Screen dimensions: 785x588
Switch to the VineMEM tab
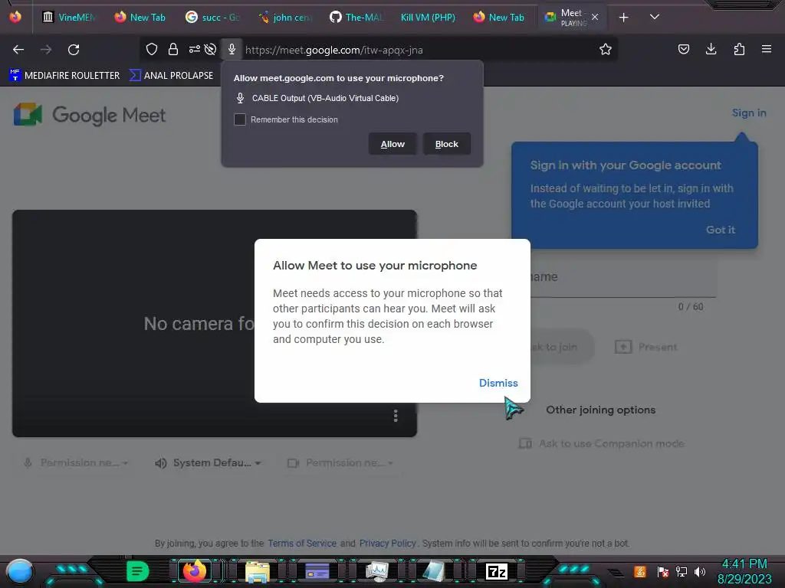point(68,17)
